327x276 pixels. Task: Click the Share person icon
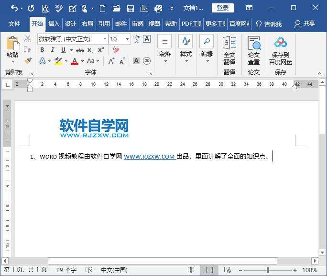point(305,23)
